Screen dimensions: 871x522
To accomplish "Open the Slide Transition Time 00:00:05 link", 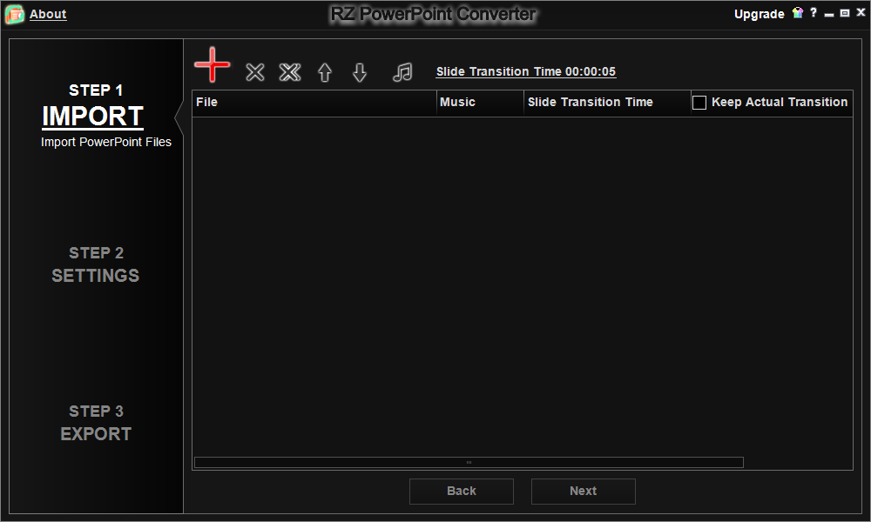I will [526, 71].
